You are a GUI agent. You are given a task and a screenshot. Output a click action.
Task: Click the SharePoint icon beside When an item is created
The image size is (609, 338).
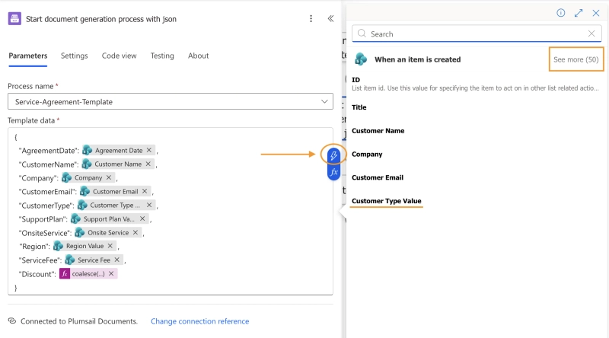pyautogui.click(x=361, y=59)
